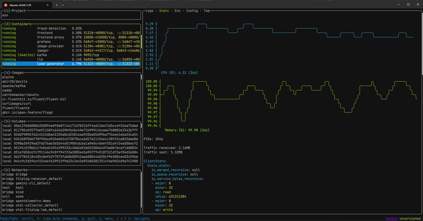Screen dimensions: 423x221
Task: Select the volume starting with 0519443f
Action: (x=70, y=148)
